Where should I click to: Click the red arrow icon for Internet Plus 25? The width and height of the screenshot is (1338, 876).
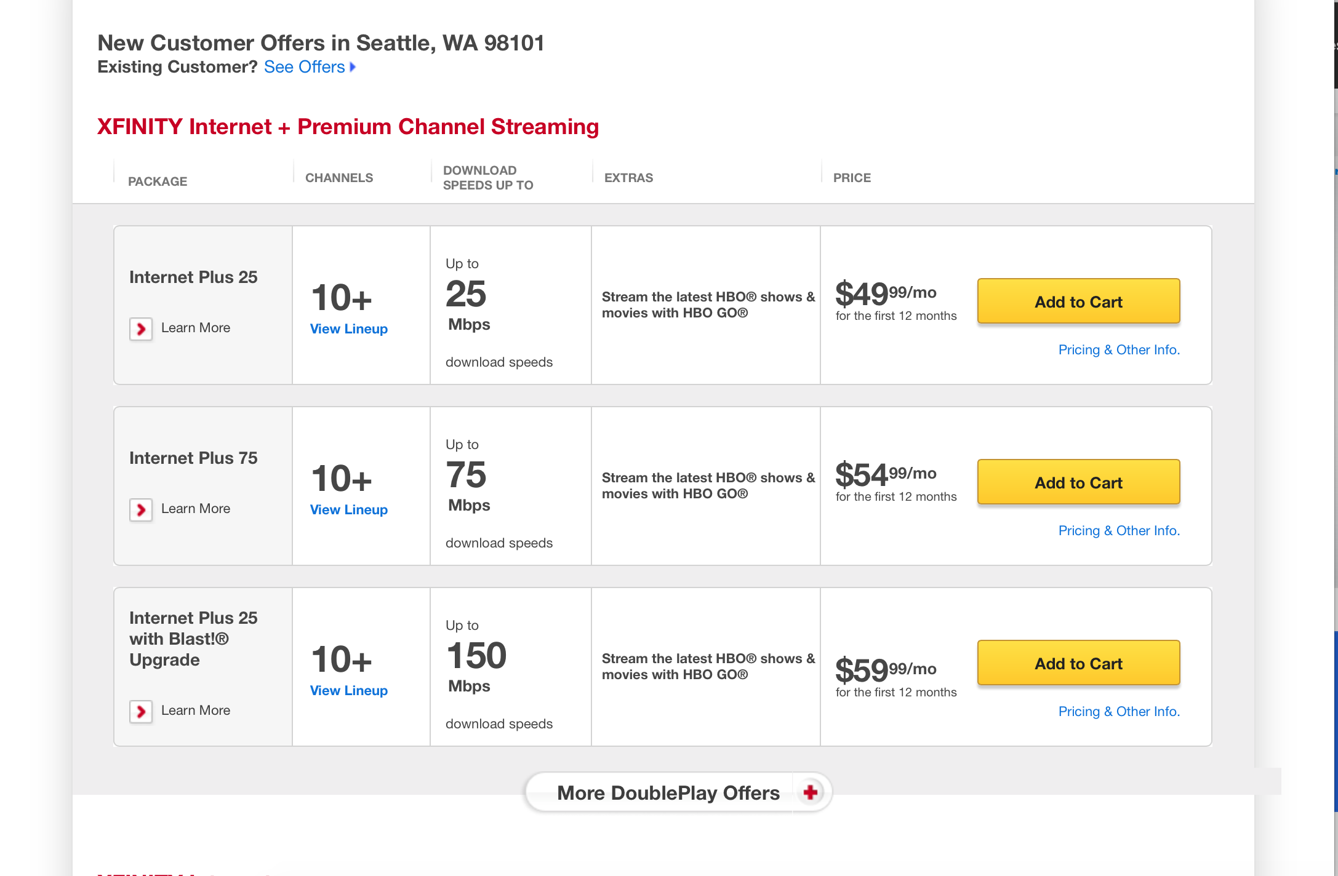[x=141, y=329]
